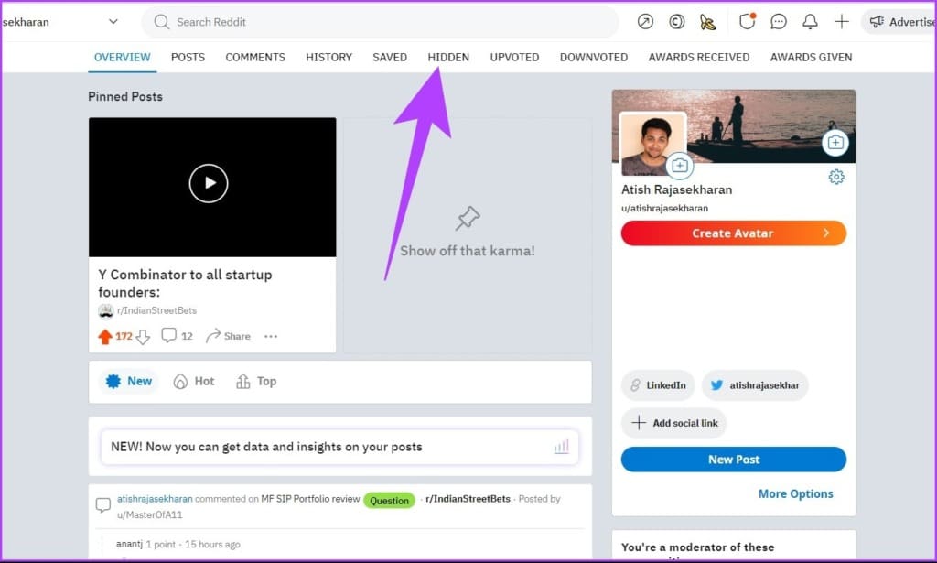Open the Coins icon in header

[676, 22]
